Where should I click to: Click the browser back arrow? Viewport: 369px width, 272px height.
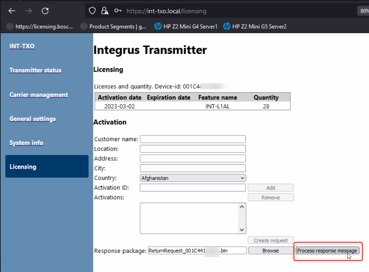click(x=12, y=11)
